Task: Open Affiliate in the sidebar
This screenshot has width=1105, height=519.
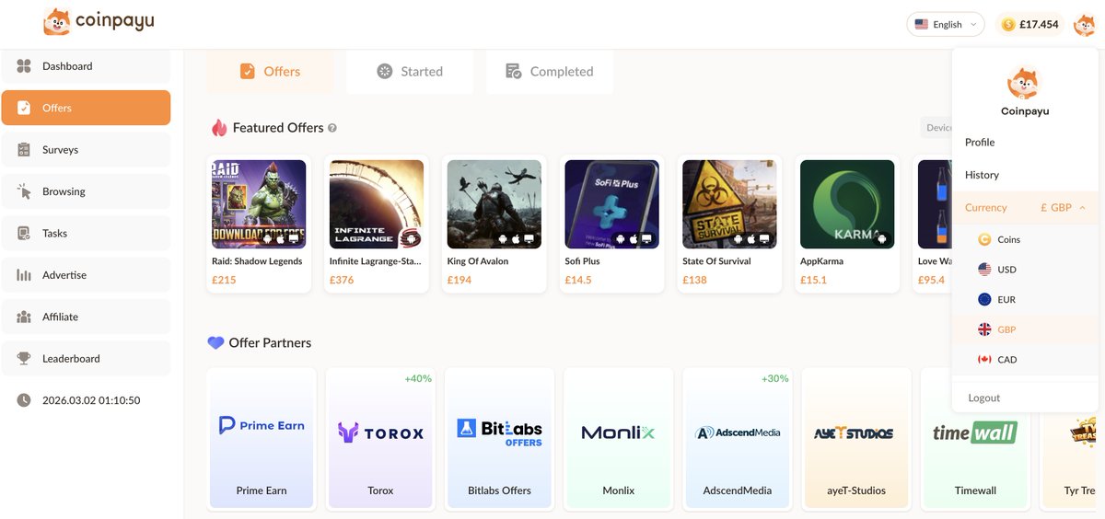Action: tap(86, 317)
